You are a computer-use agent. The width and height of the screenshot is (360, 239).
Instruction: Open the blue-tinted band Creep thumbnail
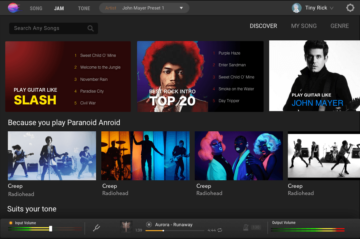click(x=52, y=156)
